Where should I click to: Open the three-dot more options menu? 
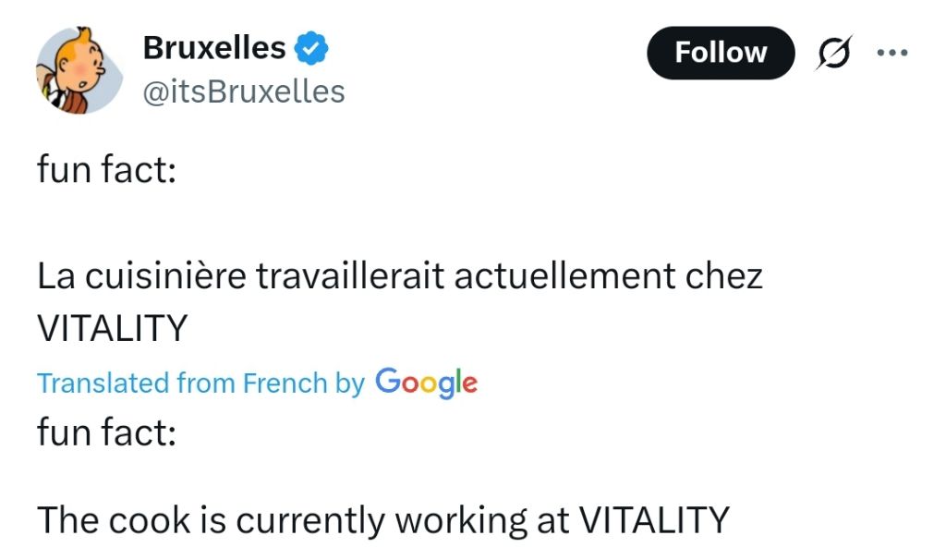click(x=892, y=53)
